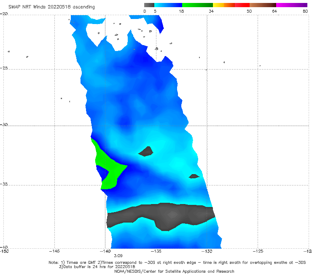Screen dimensions: 312x274
Task: Click the green 18-34 segment of the color bar
Action: pos(197,5)
